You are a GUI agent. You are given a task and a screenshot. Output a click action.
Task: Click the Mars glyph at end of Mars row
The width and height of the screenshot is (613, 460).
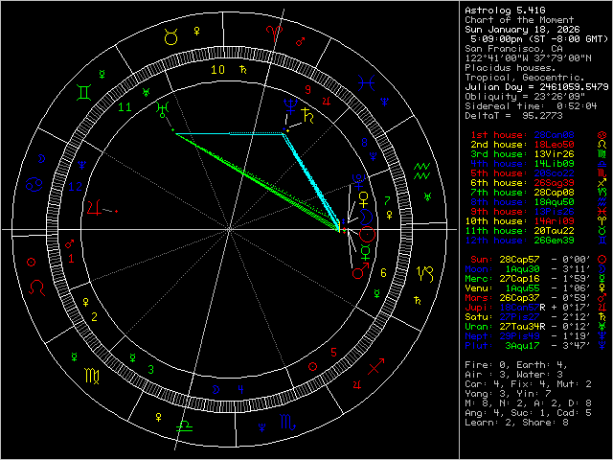click(x=602, y=297)
